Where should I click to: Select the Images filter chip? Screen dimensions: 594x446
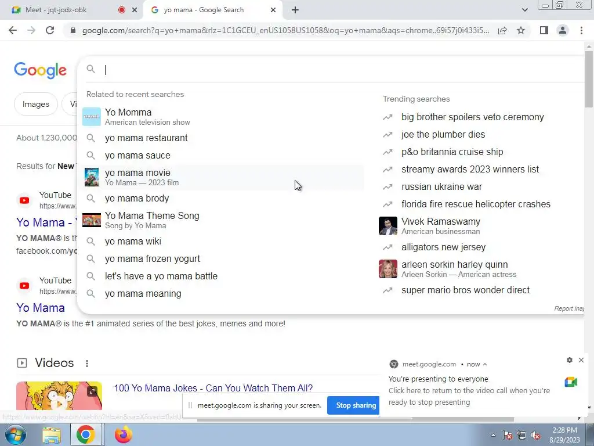coord(35,104)
